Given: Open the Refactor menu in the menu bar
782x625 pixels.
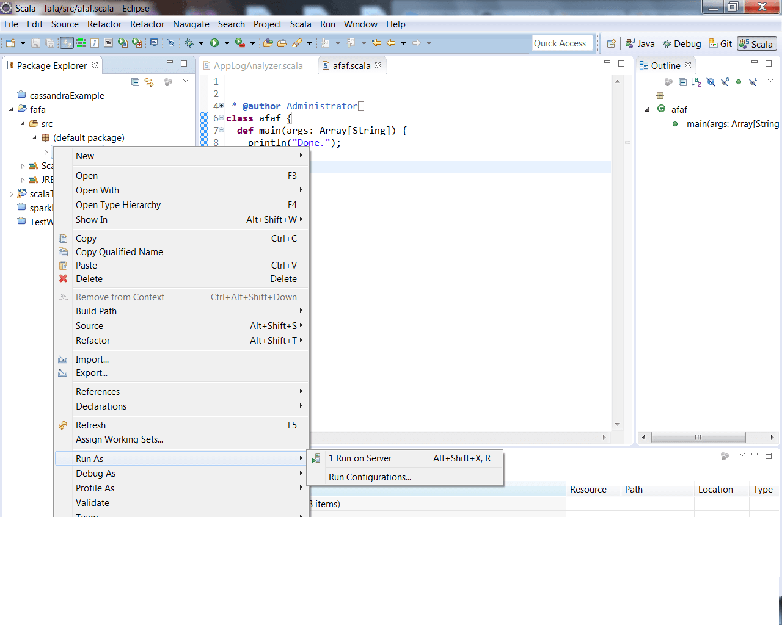Looking at the screenshot, I should (x=104, y=24).
